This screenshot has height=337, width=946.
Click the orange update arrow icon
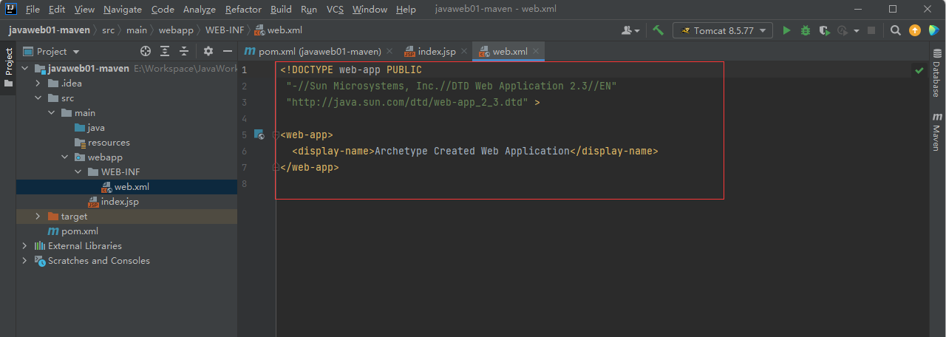pyautogui.click(x=914, y=30)
